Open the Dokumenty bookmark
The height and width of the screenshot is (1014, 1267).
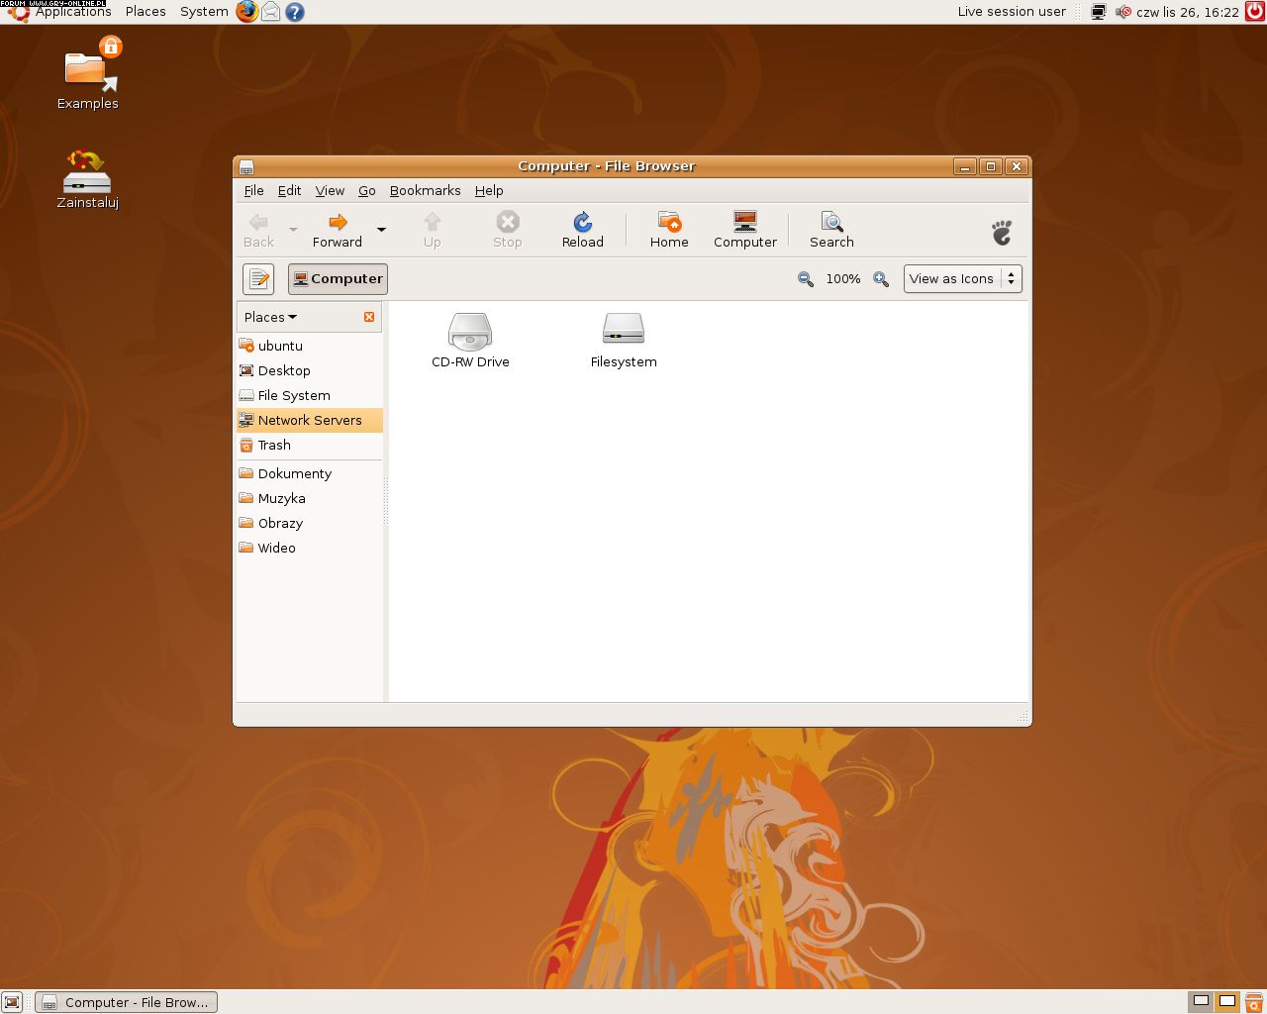pyautogui.click(x=310, y=473)
